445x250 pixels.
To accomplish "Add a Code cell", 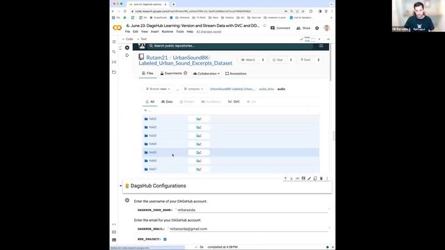I will click(x=127, y=39).
